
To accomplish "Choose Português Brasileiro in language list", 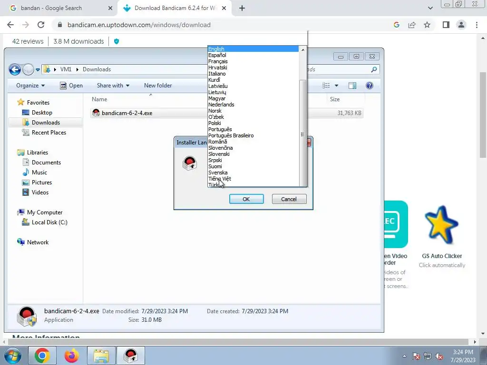I will pyautogui.click(x=253, y=135).
